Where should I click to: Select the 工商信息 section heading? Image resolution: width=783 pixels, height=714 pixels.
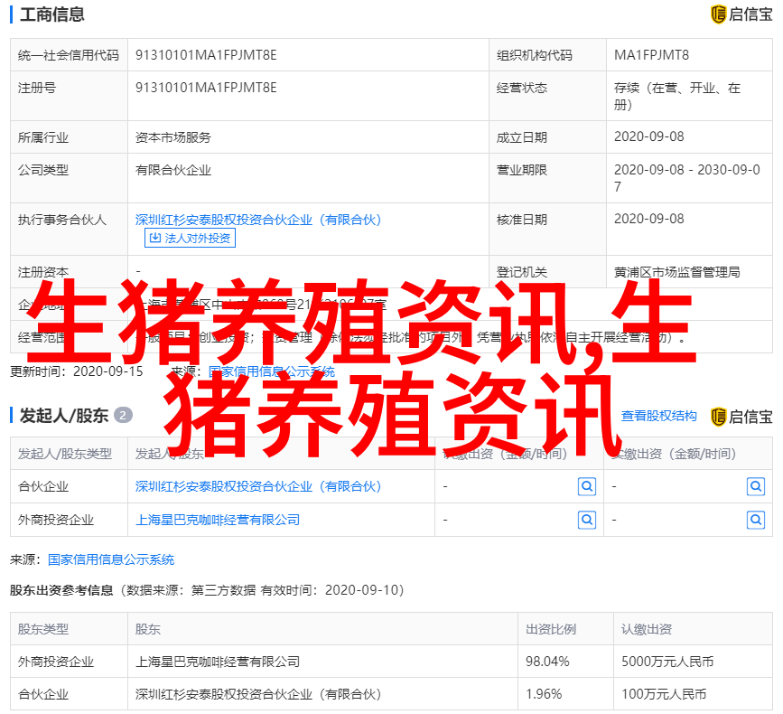click(x=52, y=14)
